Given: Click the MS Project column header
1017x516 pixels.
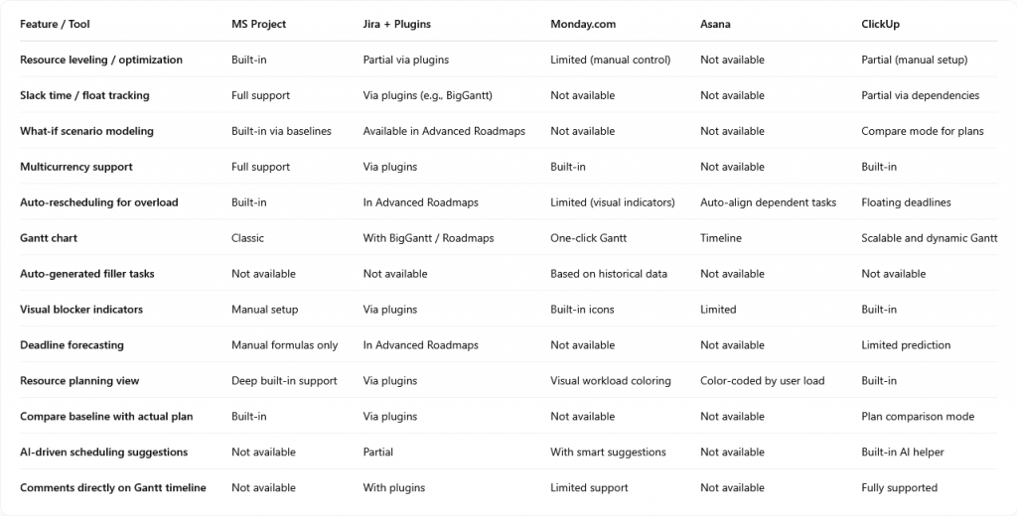Looking at the screenshot, I should pyautogui.click(x=259, y=24).
